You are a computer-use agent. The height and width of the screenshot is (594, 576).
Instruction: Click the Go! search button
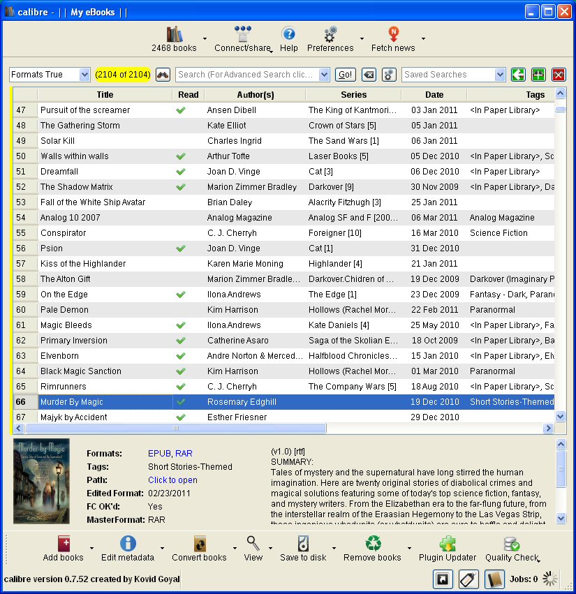(346, 75)
